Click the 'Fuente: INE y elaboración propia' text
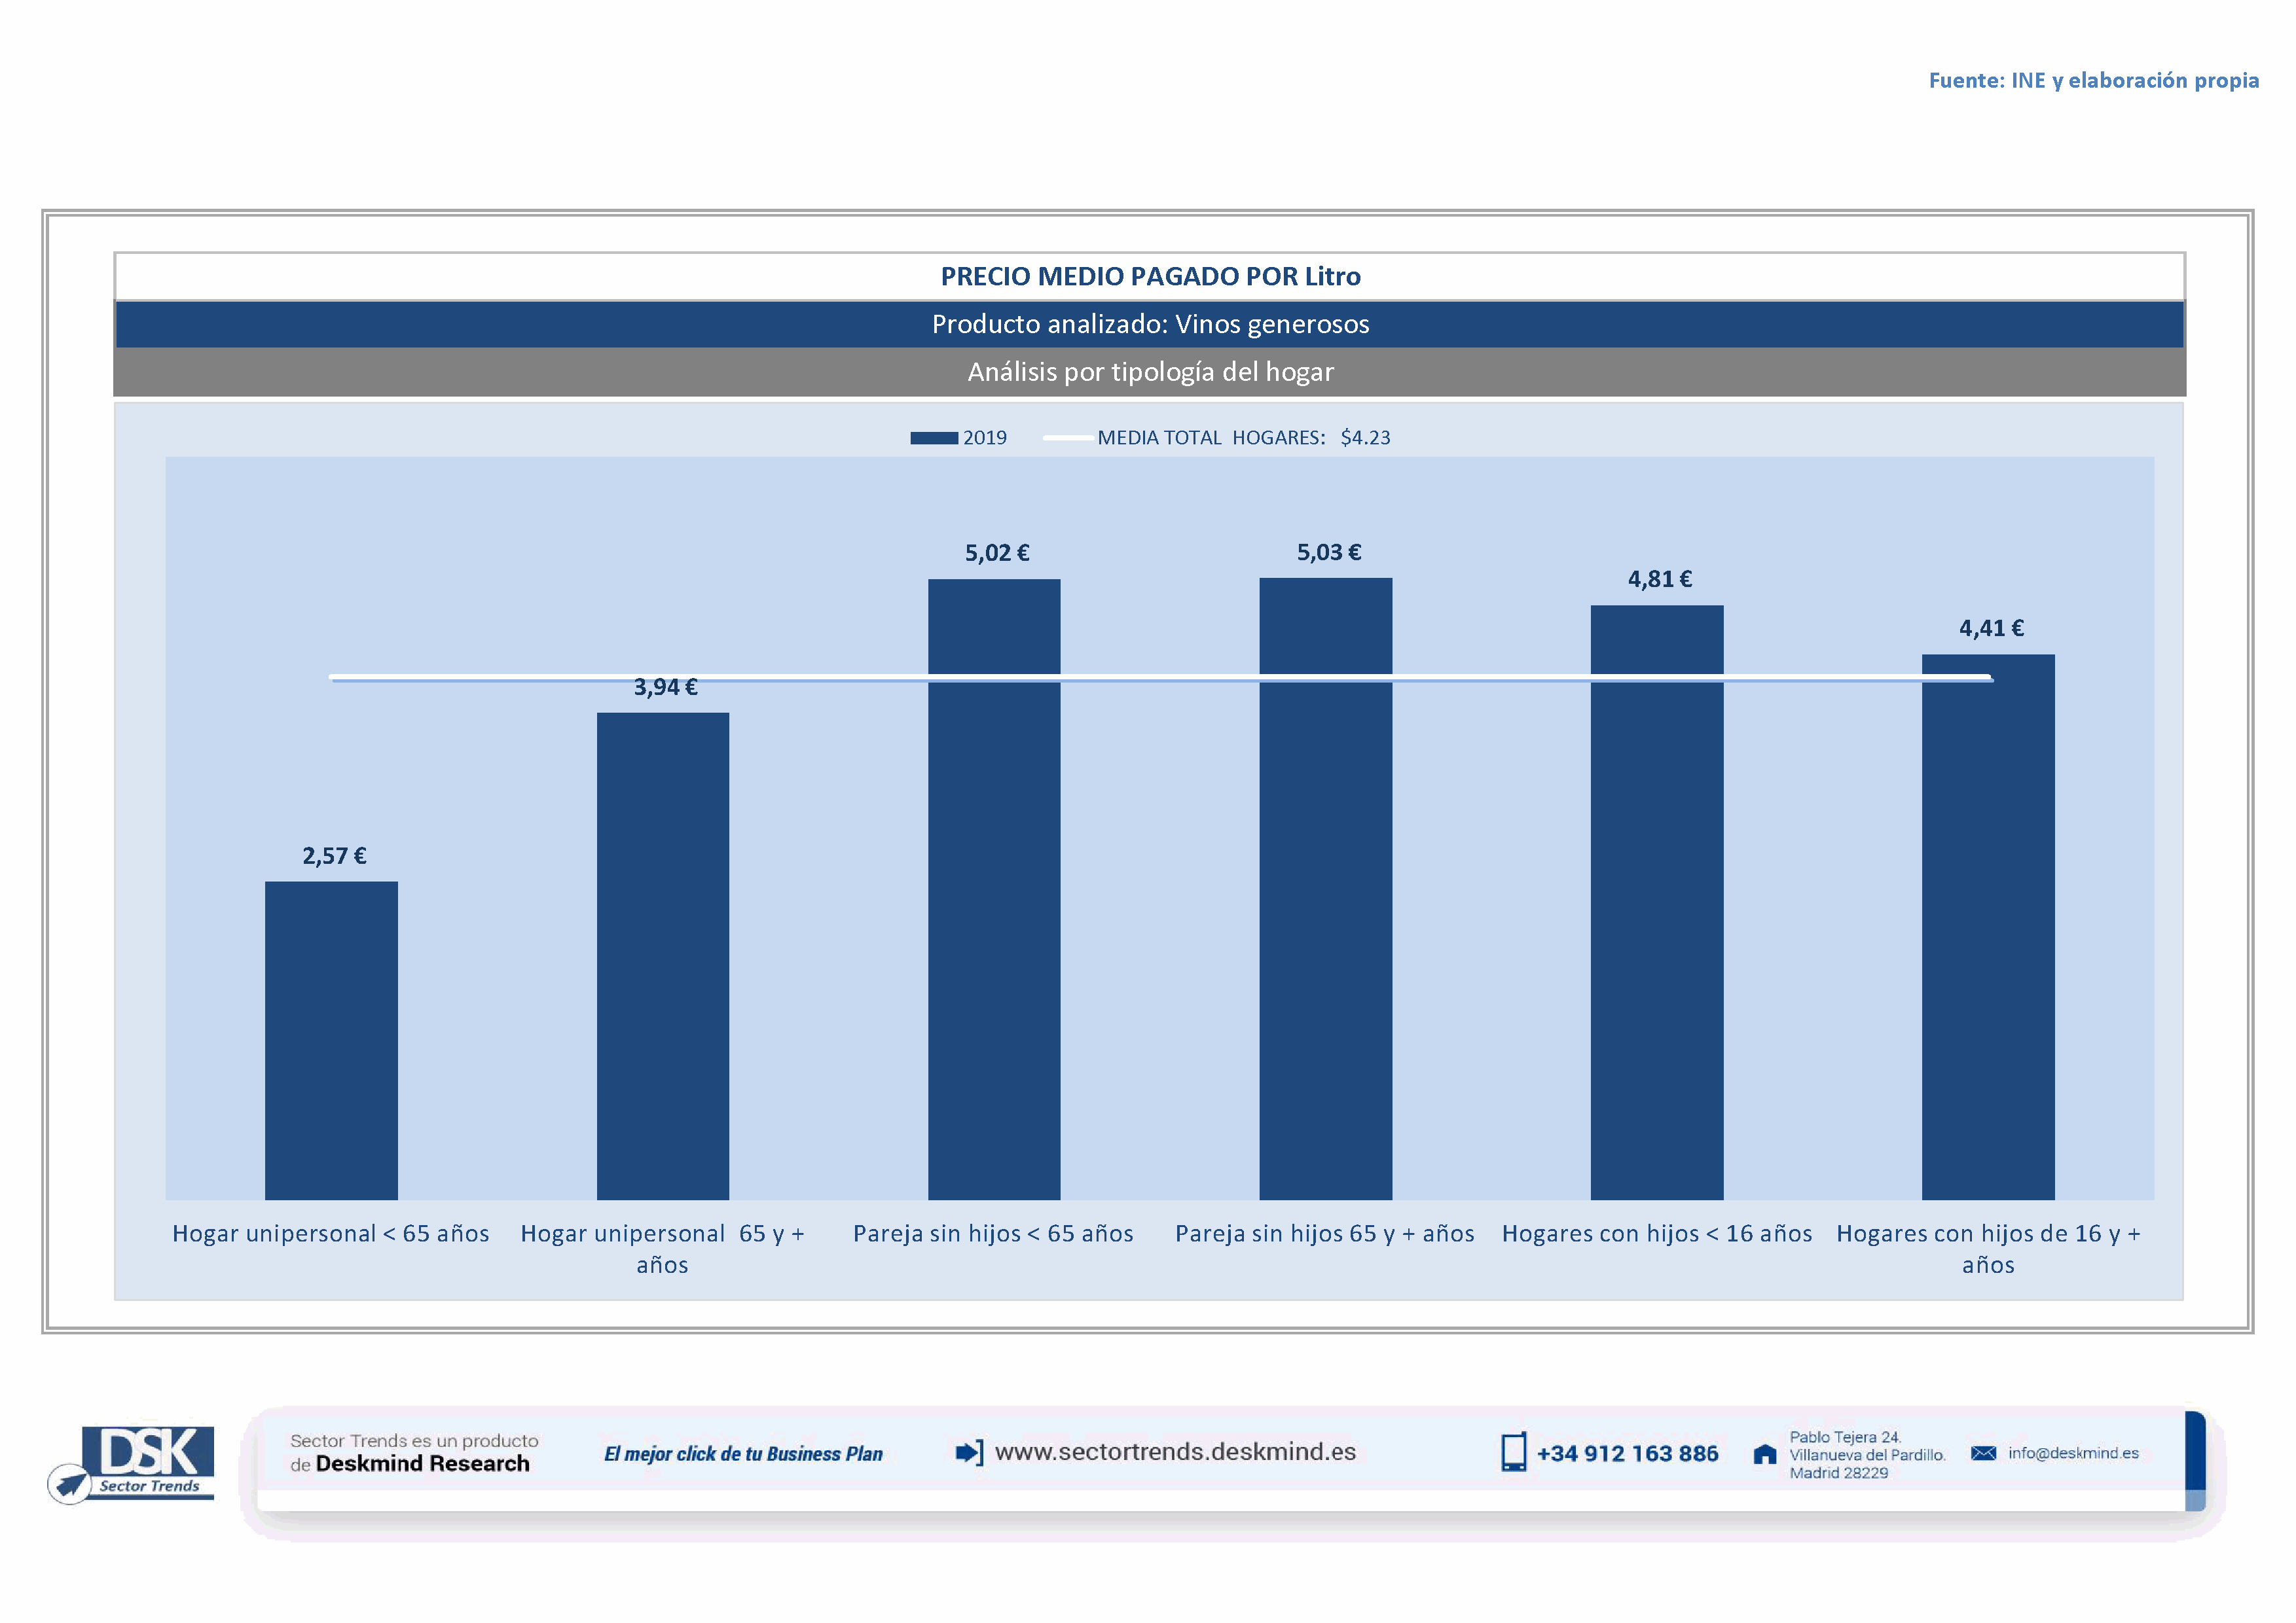The image size is (2296, 1623). 2093,81
